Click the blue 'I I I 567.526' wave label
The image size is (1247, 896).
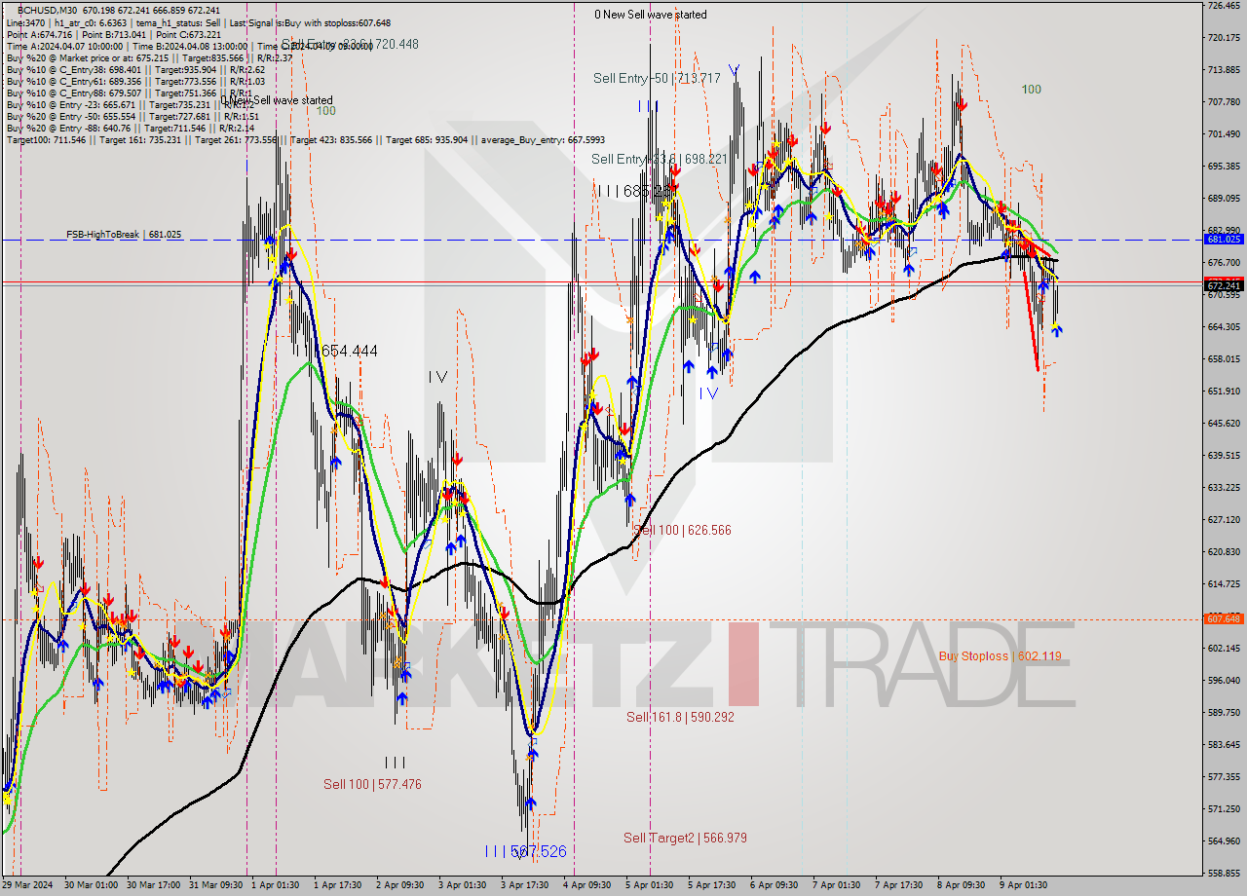(525, 851)
